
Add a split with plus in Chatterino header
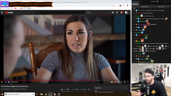tap(170, 7)
